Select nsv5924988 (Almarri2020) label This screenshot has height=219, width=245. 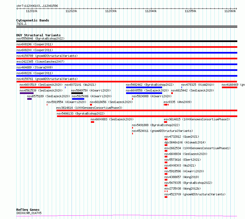[x=152, y=96]
